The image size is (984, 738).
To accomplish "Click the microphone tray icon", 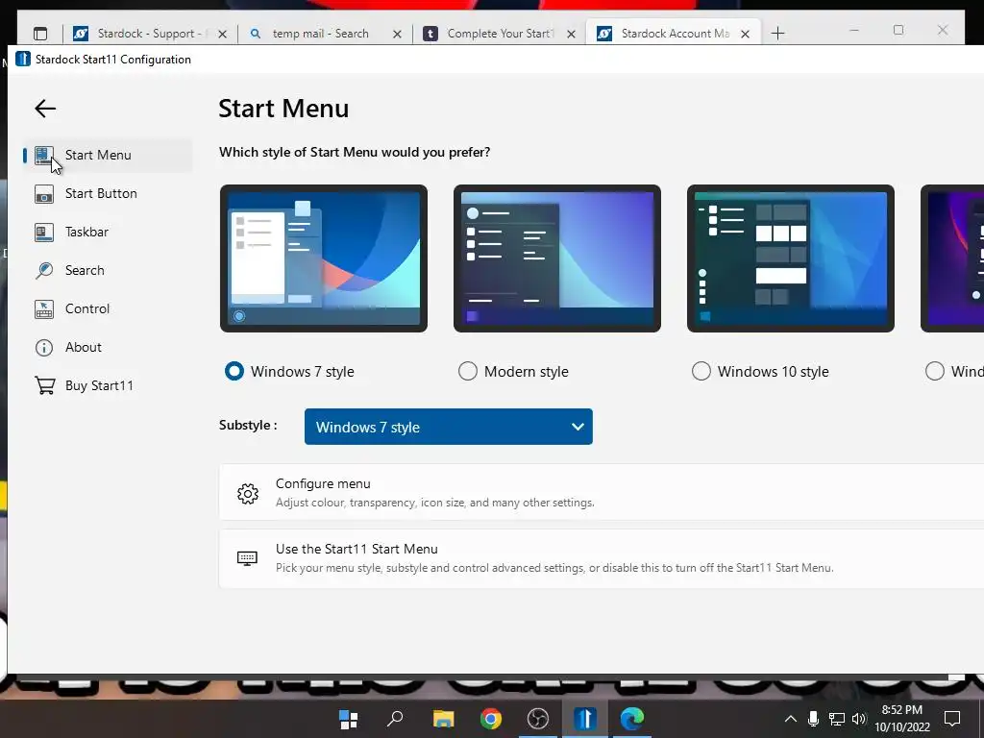I will click(813, 719).
